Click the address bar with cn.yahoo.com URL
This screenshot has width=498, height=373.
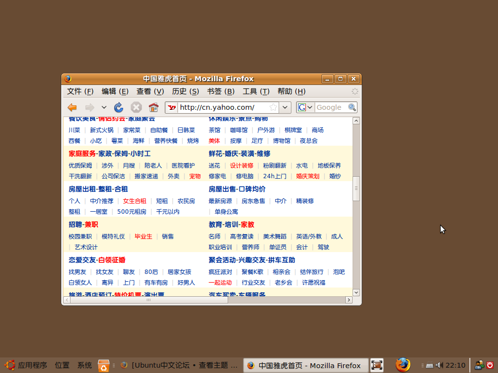[223, 107]
